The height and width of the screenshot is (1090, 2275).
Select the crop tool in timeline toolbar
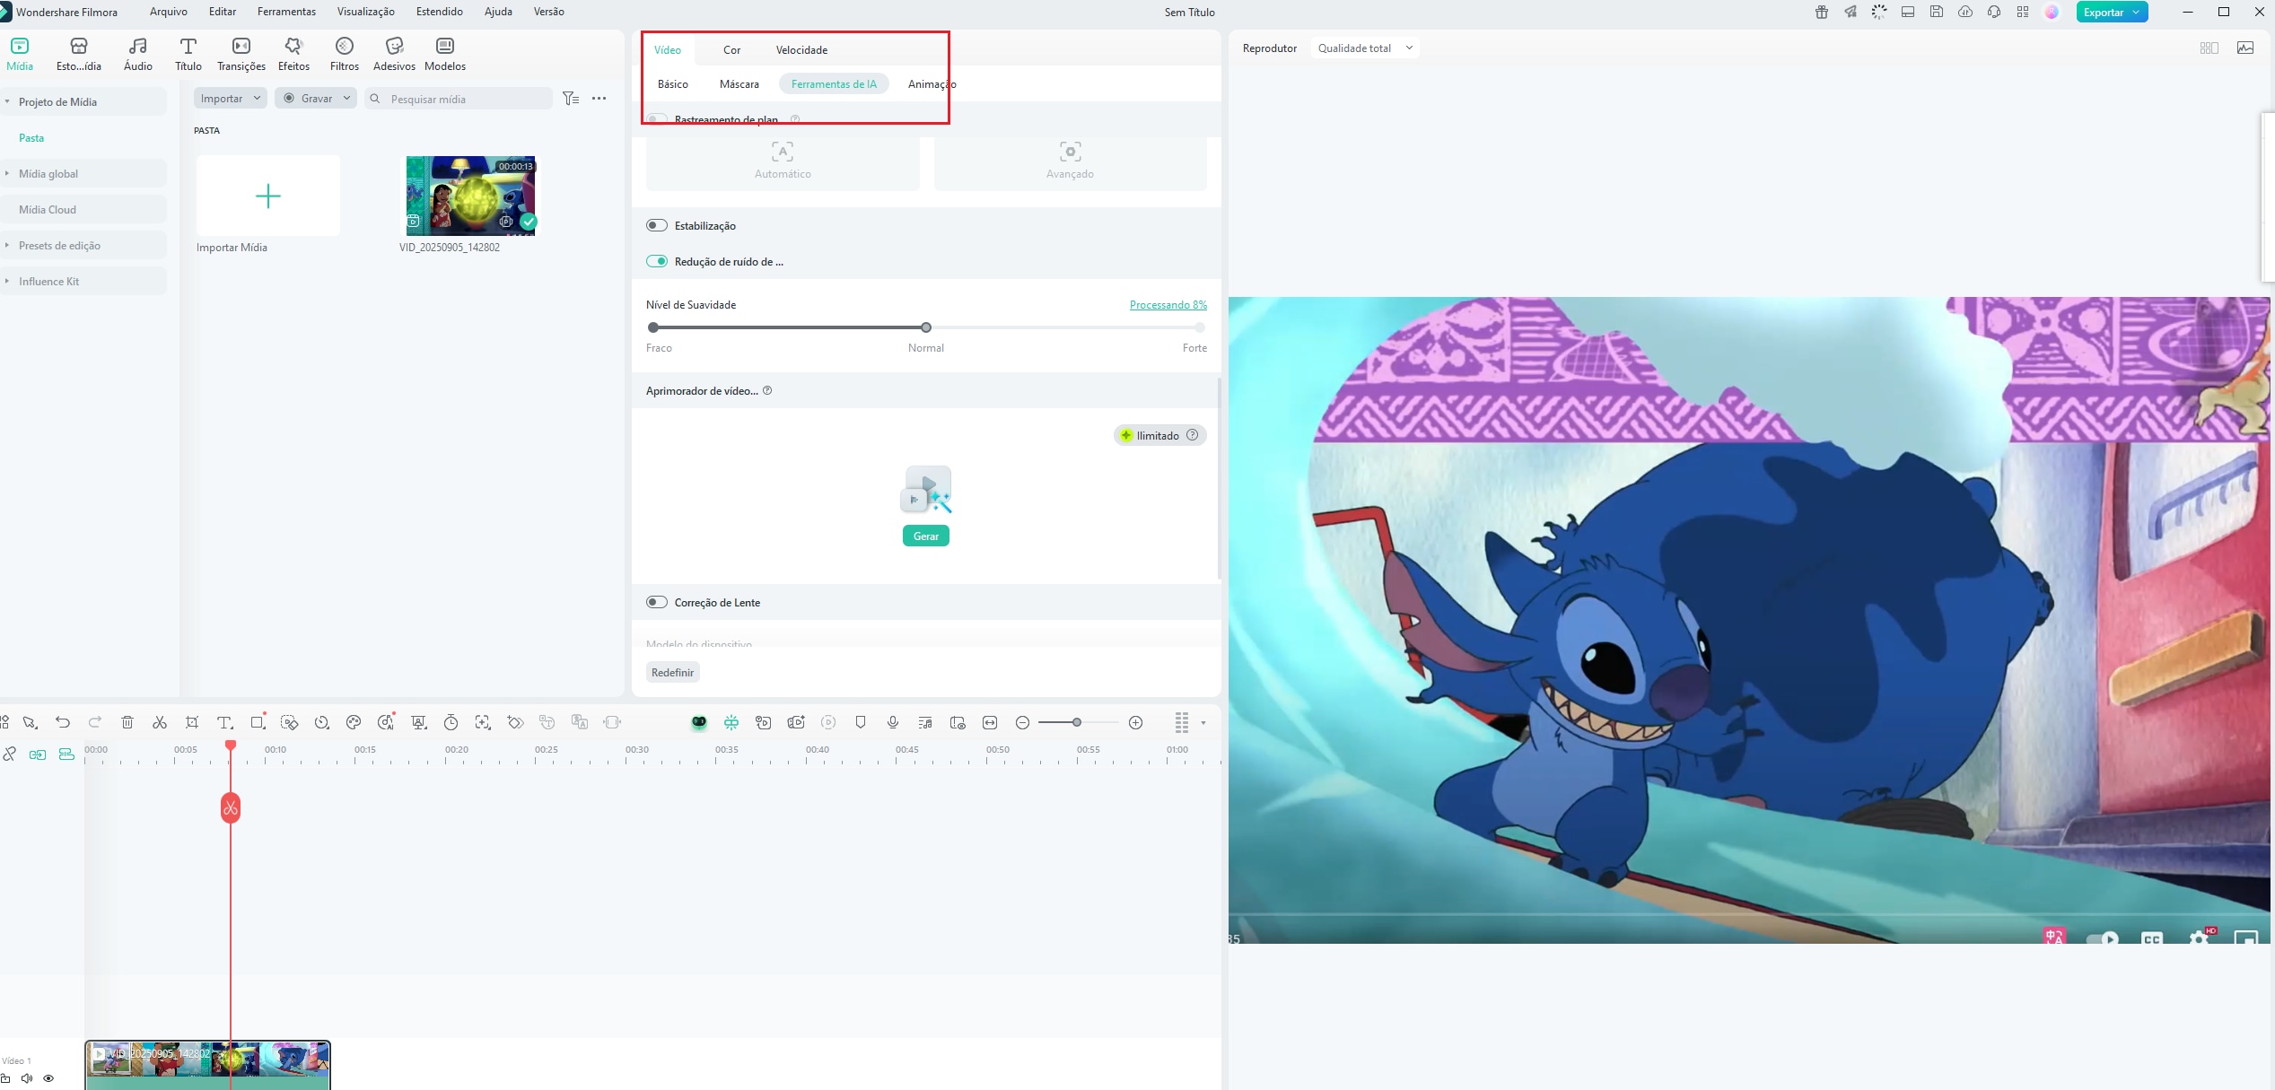point(192,722)
